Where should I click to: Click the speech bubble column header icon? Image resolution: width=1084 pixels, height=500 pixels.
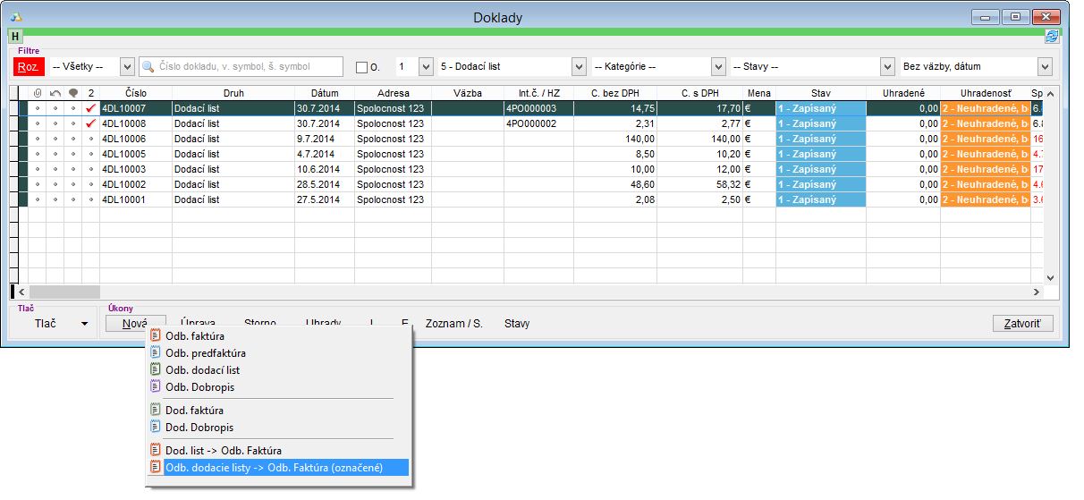tap(72, 93)
